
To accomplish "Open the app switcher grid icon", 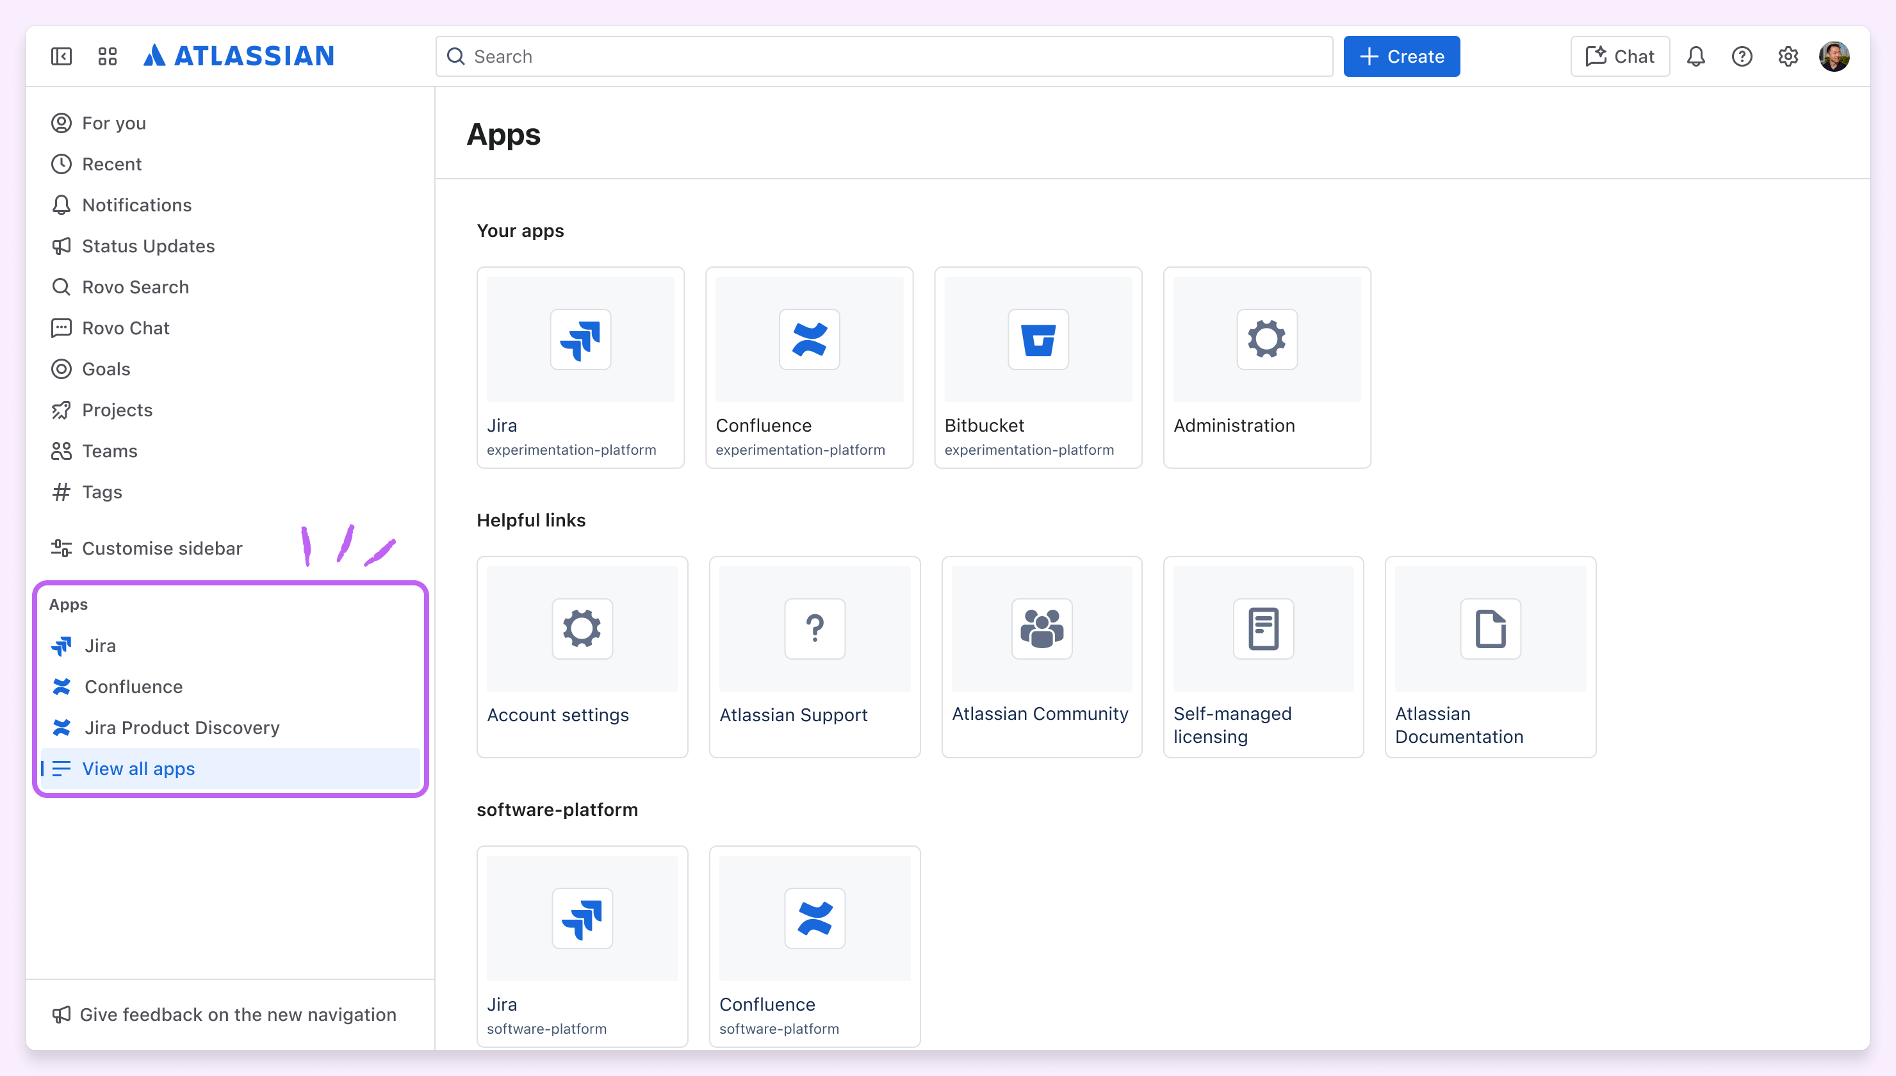I will point(107,56).
